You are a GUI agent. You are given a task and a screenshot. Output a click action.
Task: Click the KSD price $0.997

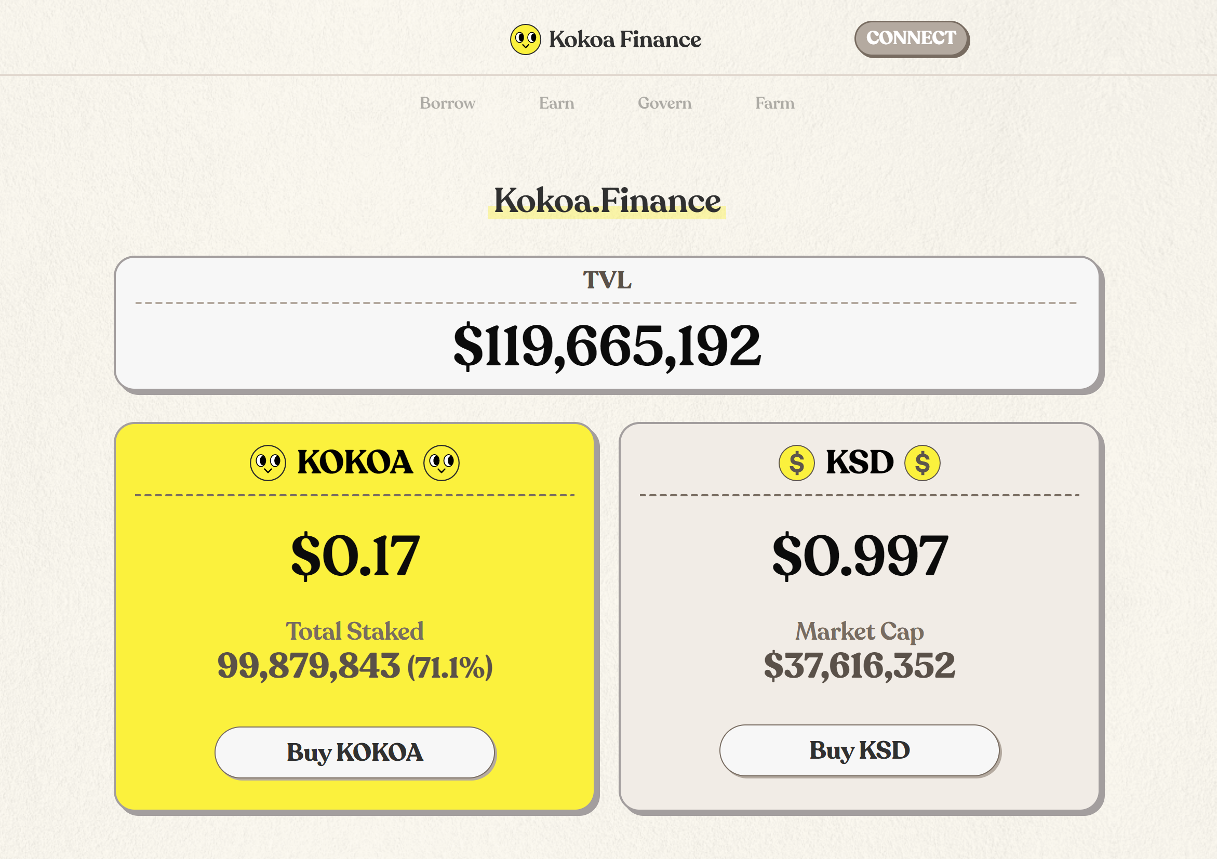coord(859,555)
